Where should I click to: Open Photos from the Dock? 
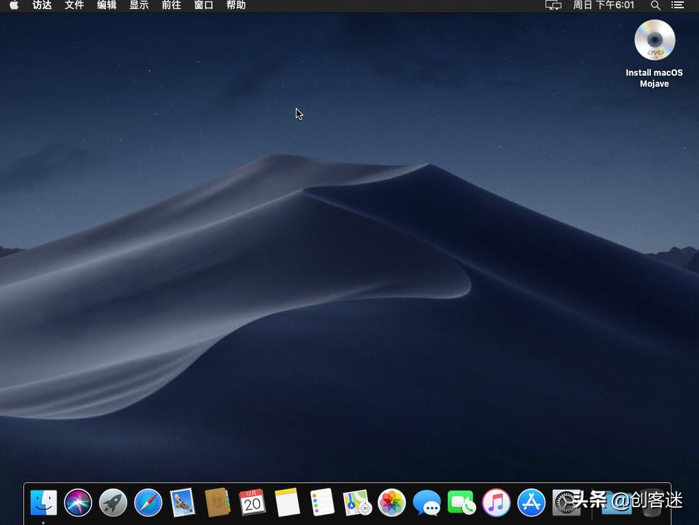click(392, 502)
